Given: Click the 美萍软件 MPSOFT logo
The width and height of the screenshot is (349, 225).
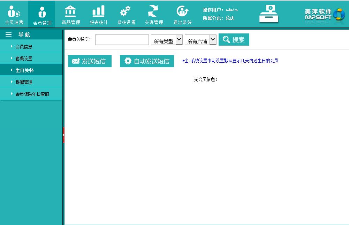Looking at the screenshot, I should pyautogui.click(x=324, y=14).
